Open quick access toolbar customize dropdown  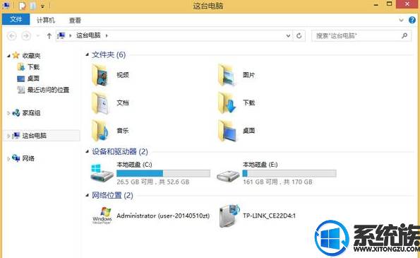tap(42, 6)
